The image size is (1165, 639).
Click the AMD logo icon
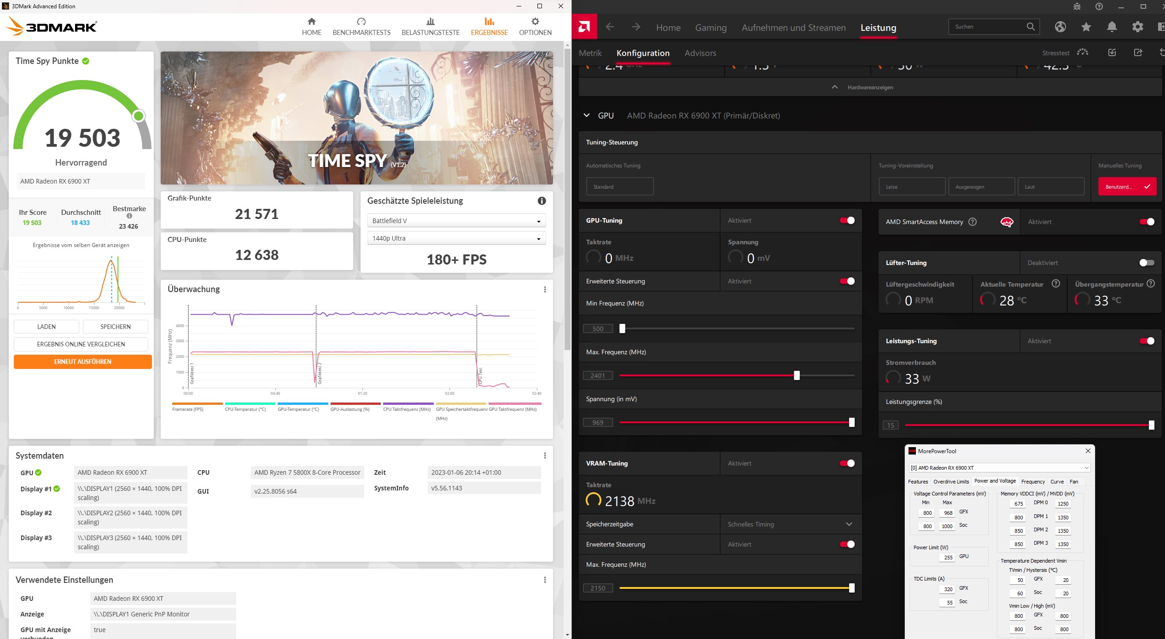(584, 27)
